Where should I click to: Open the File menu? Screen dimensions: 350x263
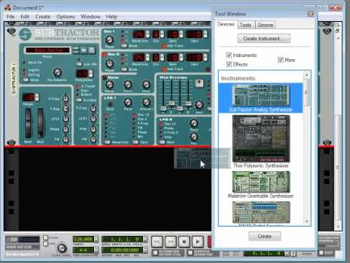coord(10,17)
